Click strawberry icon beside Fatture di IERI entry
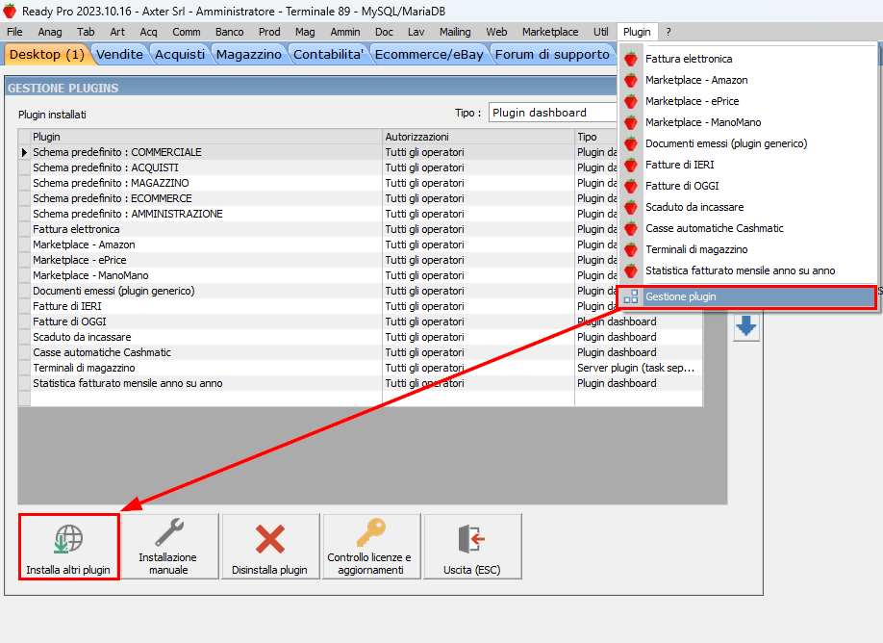 click(x=631, y=165)
